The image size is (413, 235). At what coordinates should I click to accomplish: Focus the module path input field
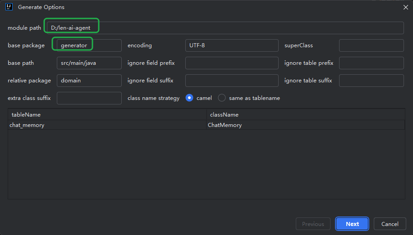225,28
